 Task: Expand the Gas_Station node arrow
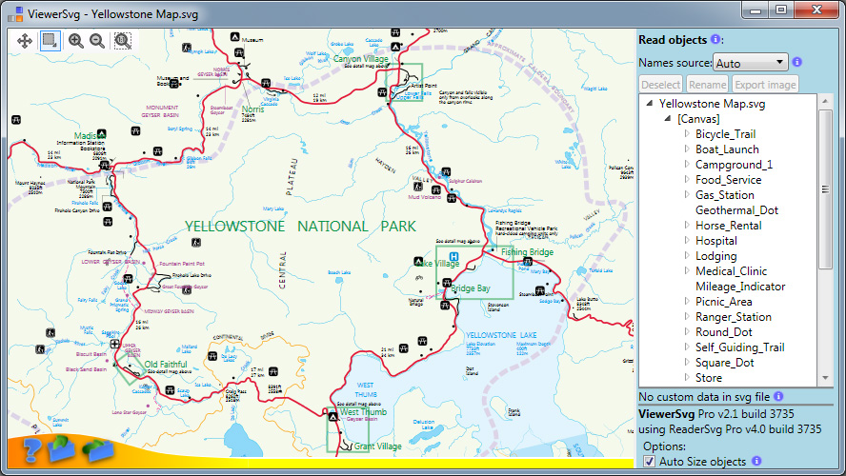tap(687, 194)
